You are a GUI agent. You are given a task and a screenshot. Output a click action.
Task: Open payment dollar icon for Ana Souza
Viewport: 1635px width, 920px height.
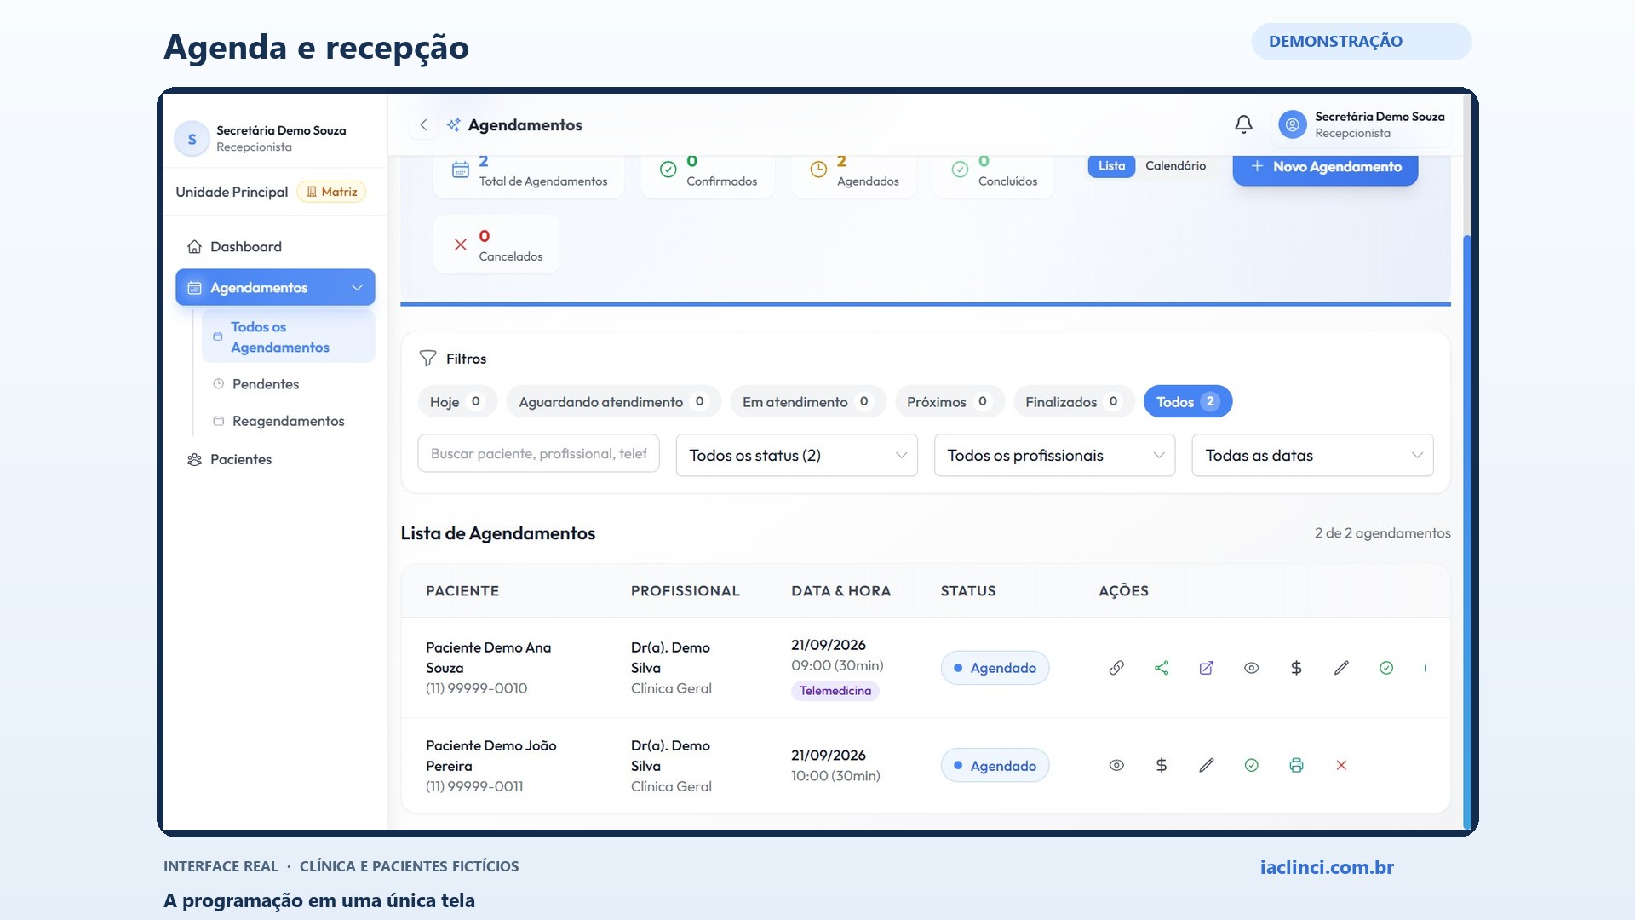(1296, 668)
